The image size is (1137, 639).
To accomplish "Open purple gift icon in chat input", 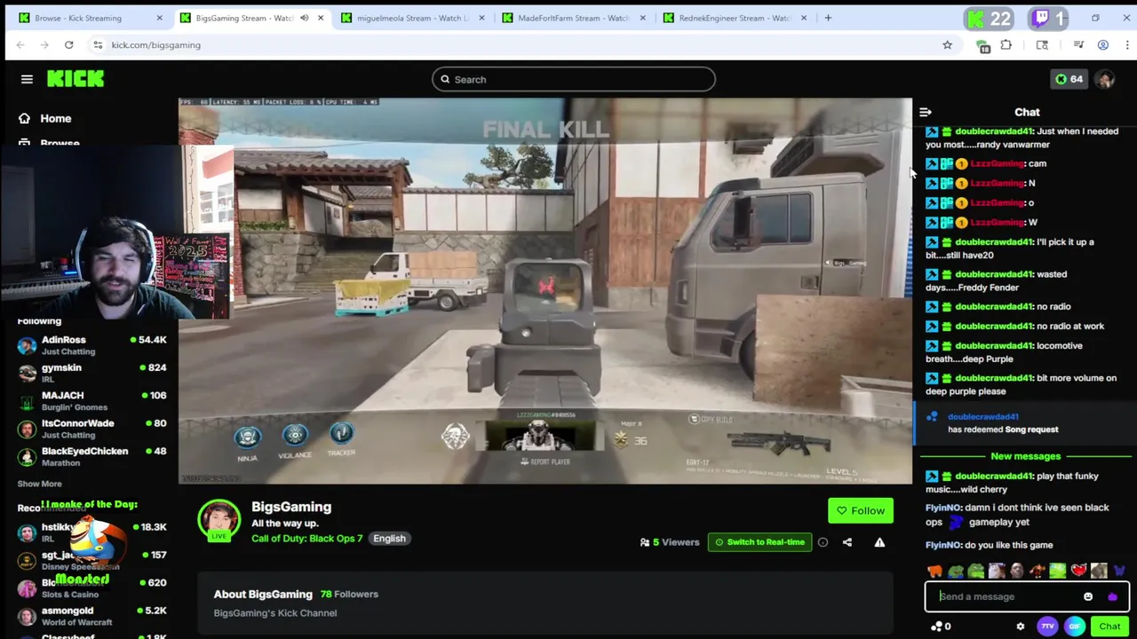I will tap(1112, 596).
